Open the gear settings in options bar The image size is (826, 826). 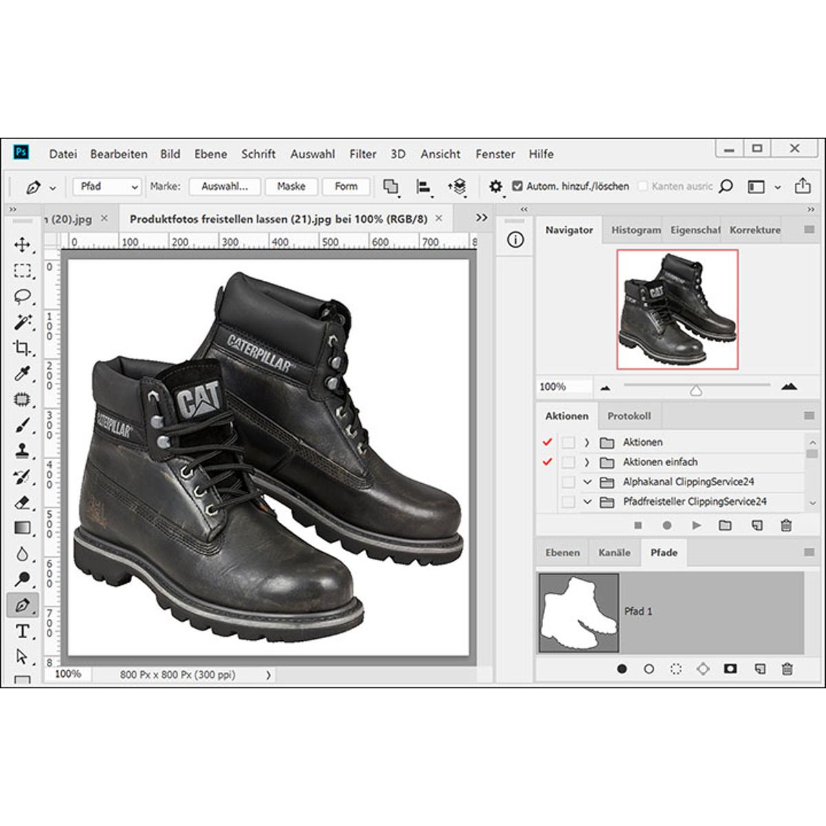coord(496,187)
